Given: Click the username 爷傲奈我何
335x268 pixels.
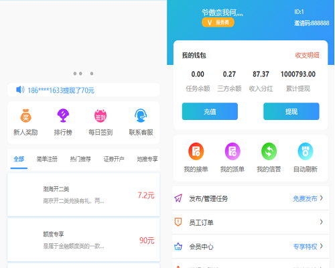Looking at the screenshot, I should (222, 13).
